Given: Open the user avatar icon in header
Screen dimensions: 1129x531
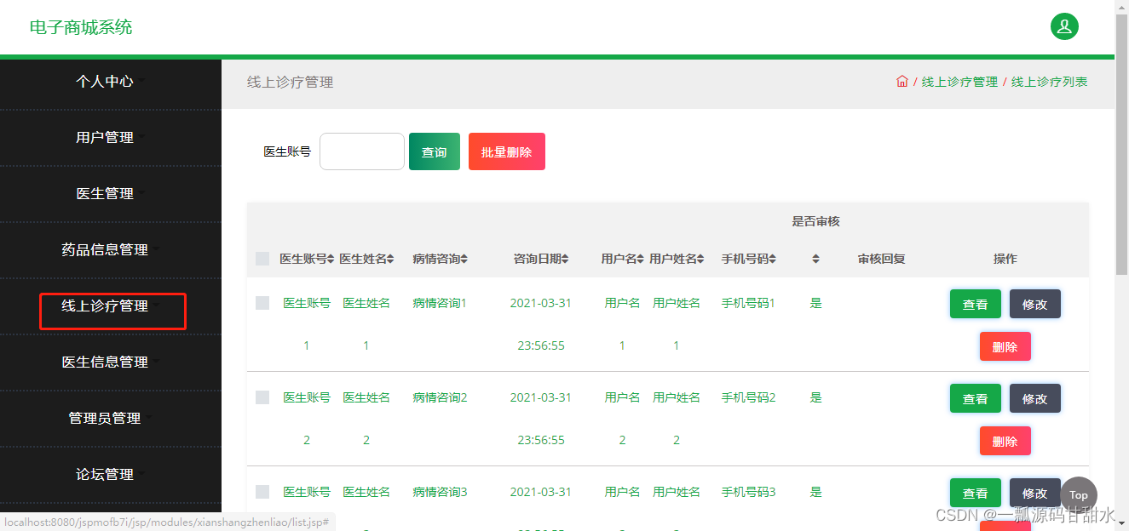Looking at the screenshot, I should click(1064, 26).
